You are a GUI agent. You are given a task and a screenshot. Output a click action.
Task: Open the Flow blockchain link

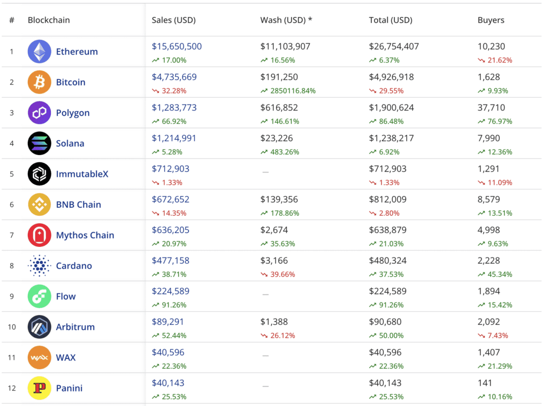66,296
